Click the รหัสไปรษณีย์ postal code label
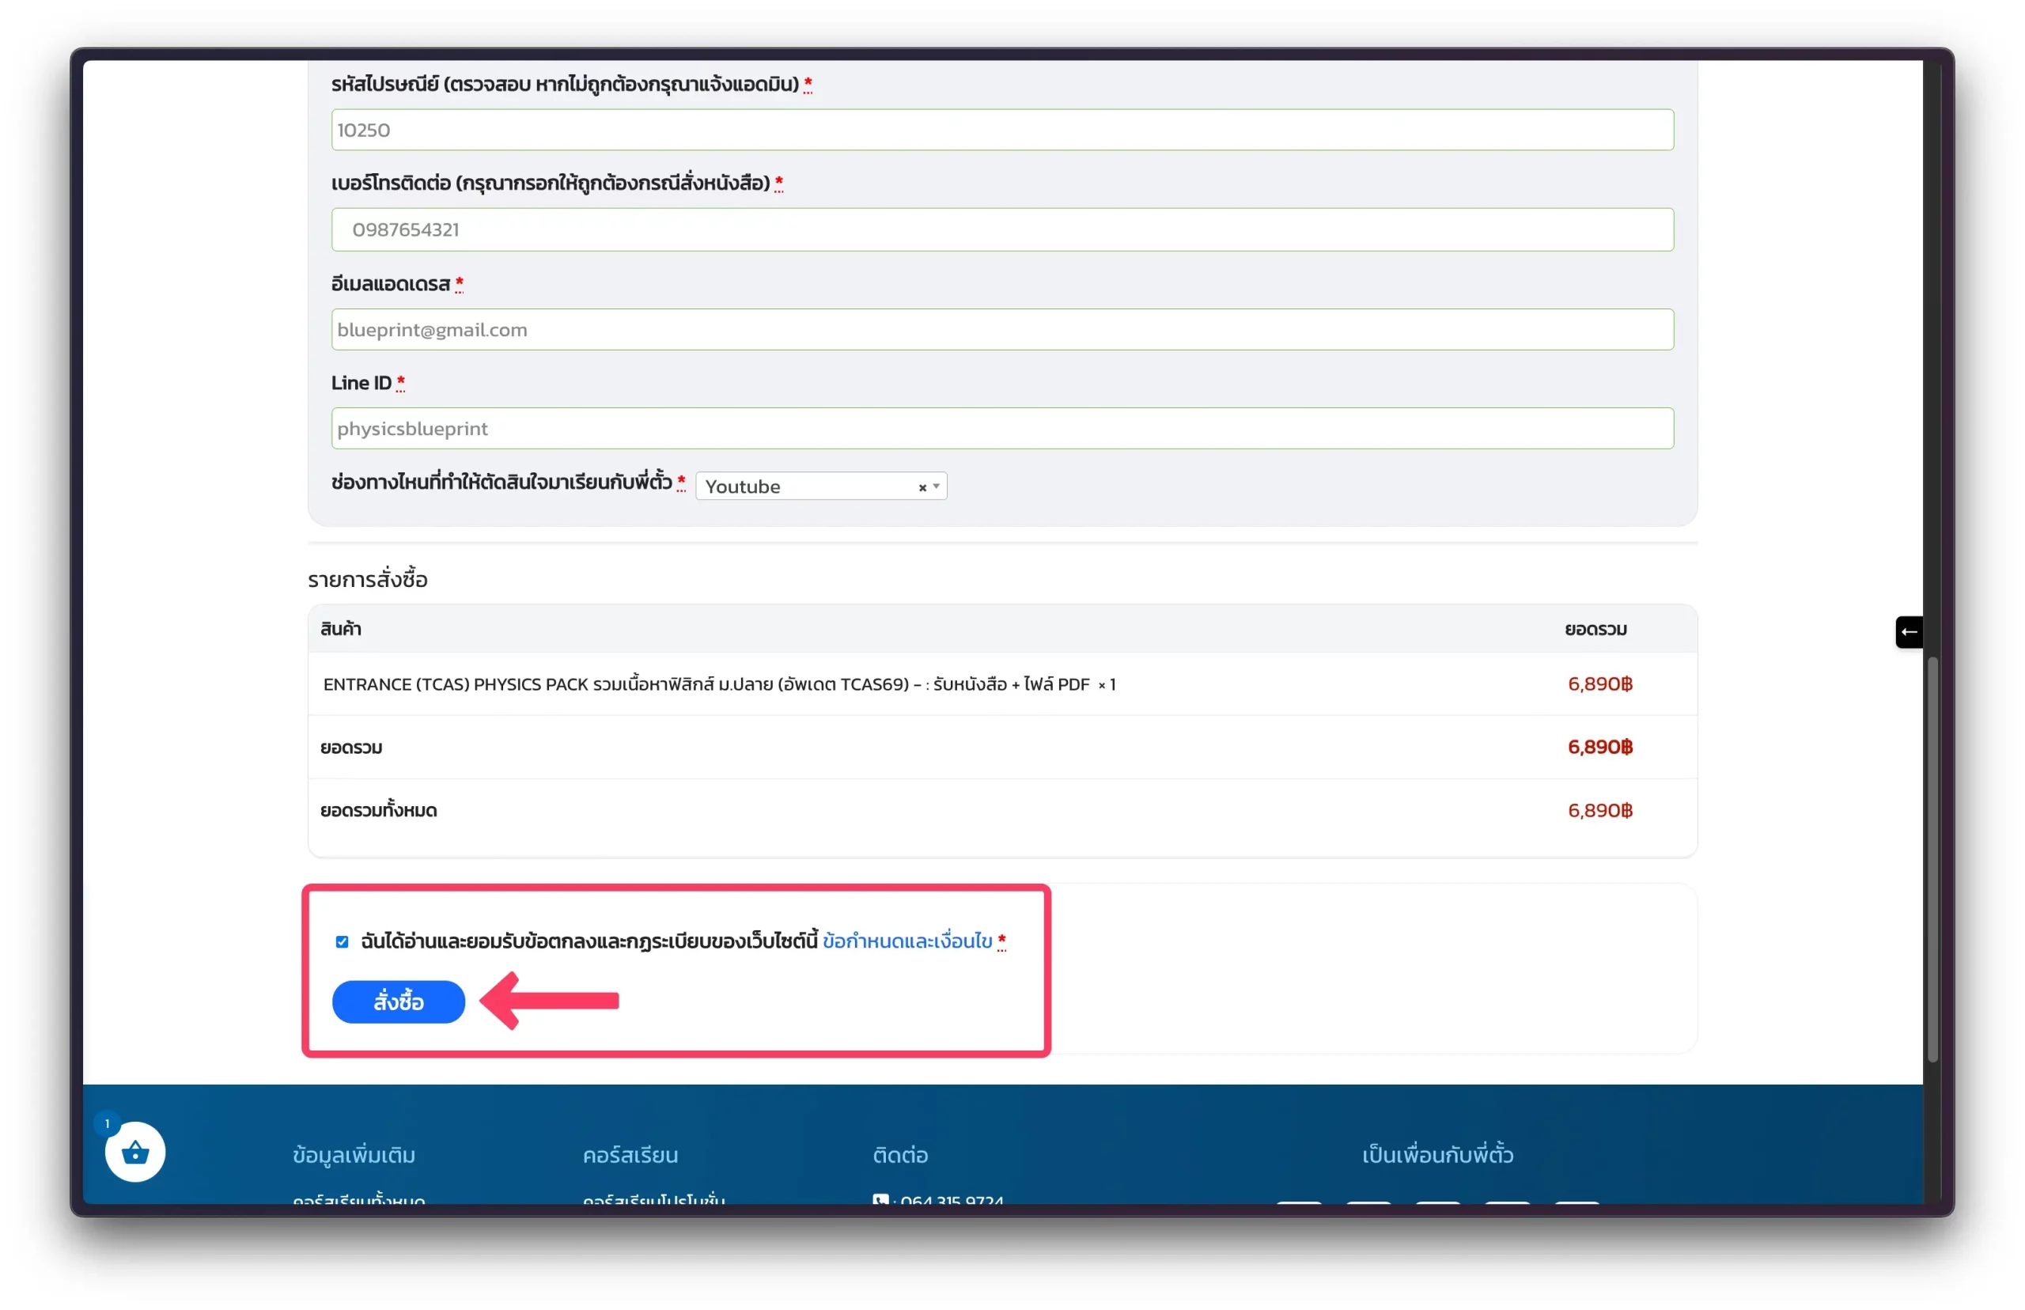Screen dimensions: 2025x1310 click(x=565, y=83)
